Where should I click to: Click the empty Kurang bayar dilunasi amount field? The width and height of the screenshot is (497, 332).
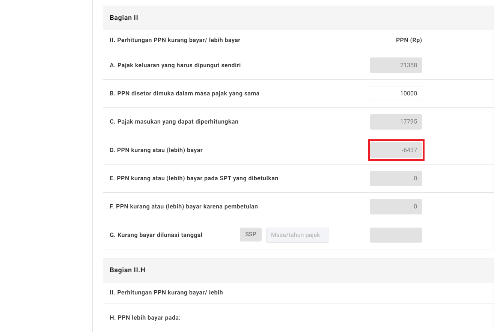pyautogui.click(x=396, y=235)
